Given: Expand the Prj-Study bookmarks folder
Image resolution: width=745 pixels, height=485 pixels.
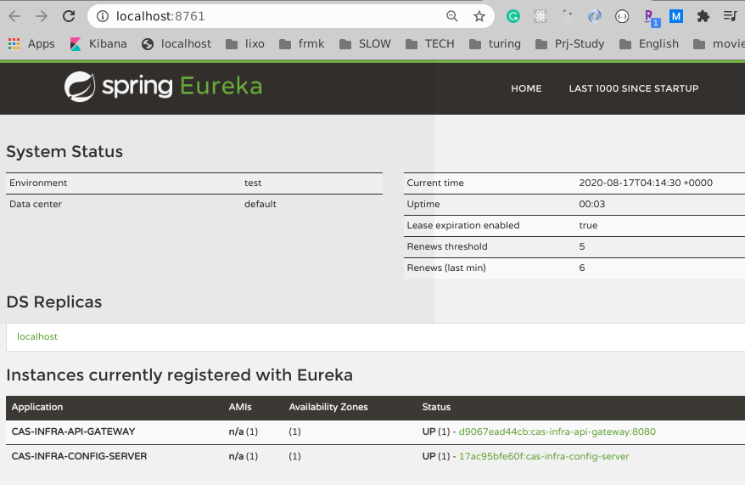Looking at the screenshot, I should [x=569, y=44].
